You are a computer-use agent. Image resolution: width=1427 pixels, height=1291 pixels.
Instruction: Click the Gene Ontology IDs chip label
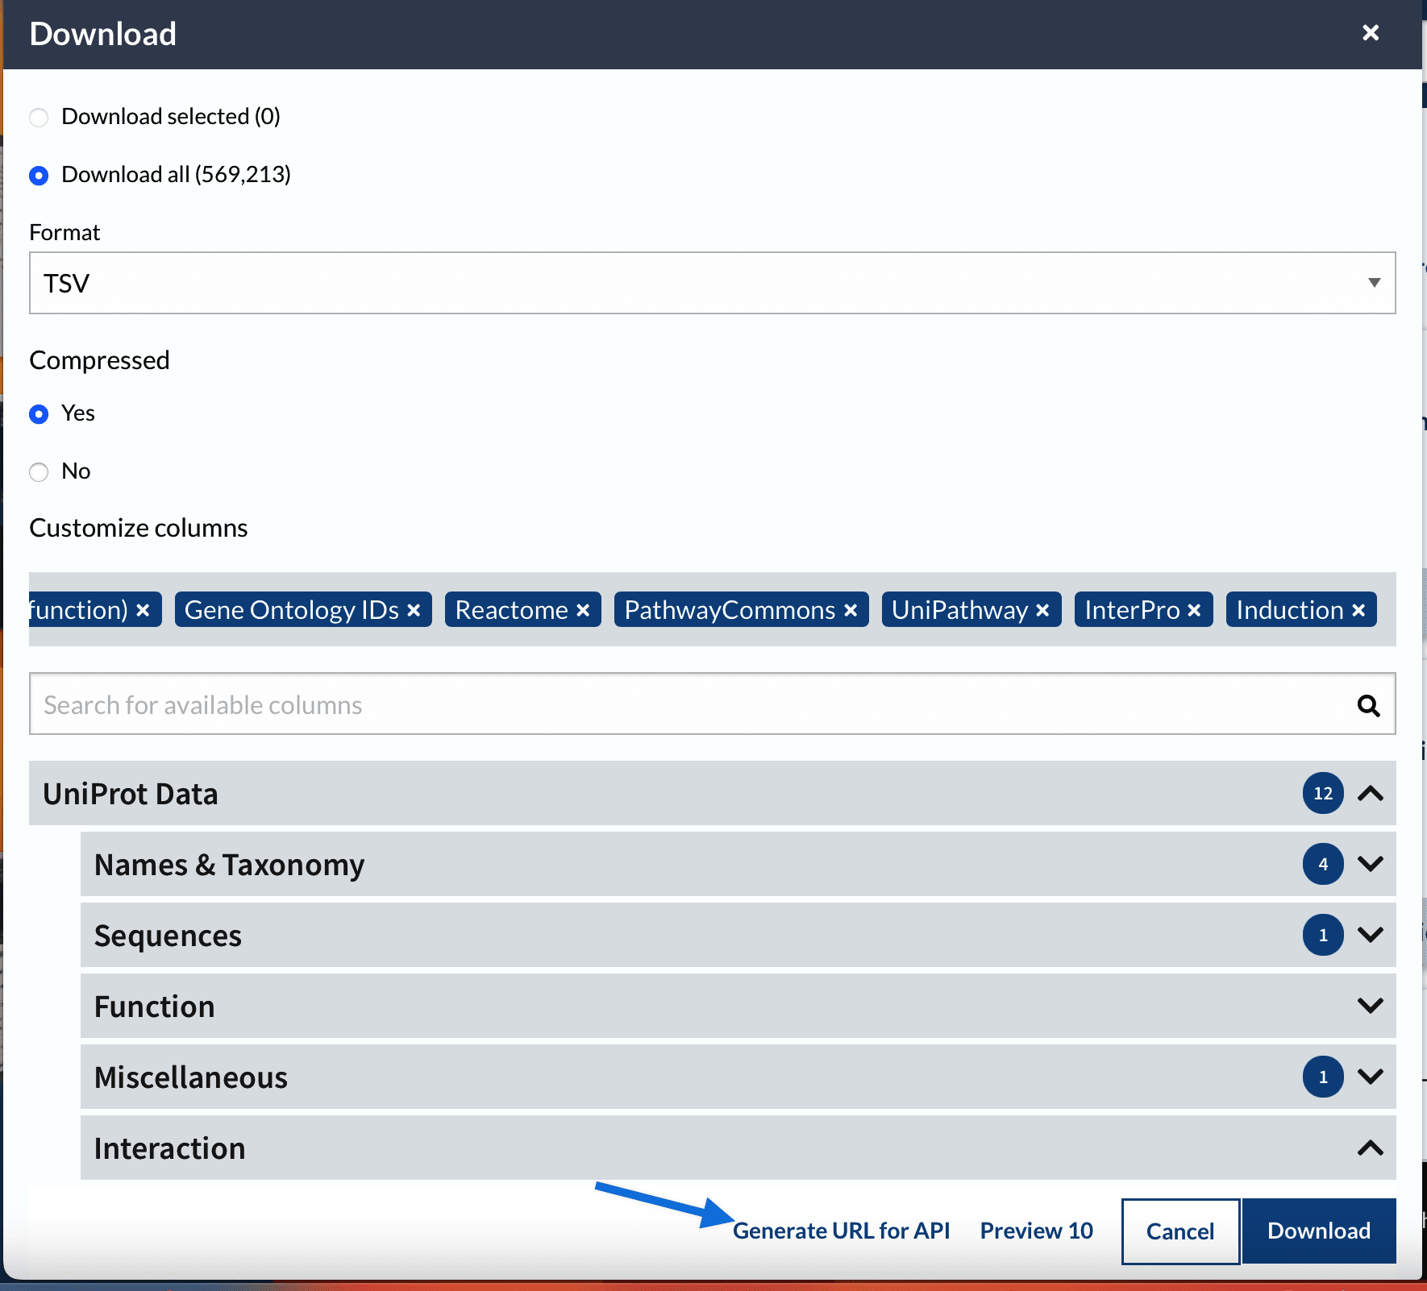point(291,610)
